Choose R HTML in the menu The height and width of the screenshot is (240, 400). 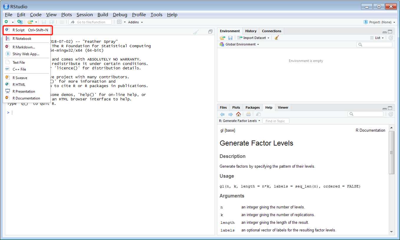pos(27,84)
